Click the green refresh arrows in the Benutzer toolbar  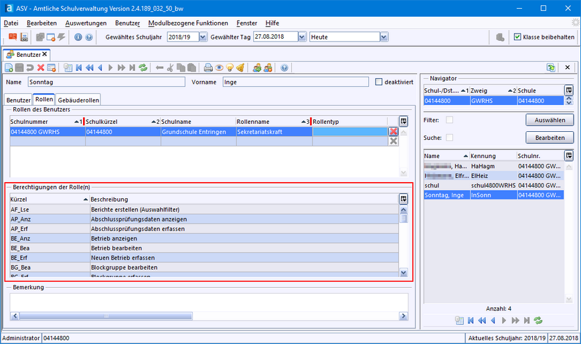coord(143,68)
